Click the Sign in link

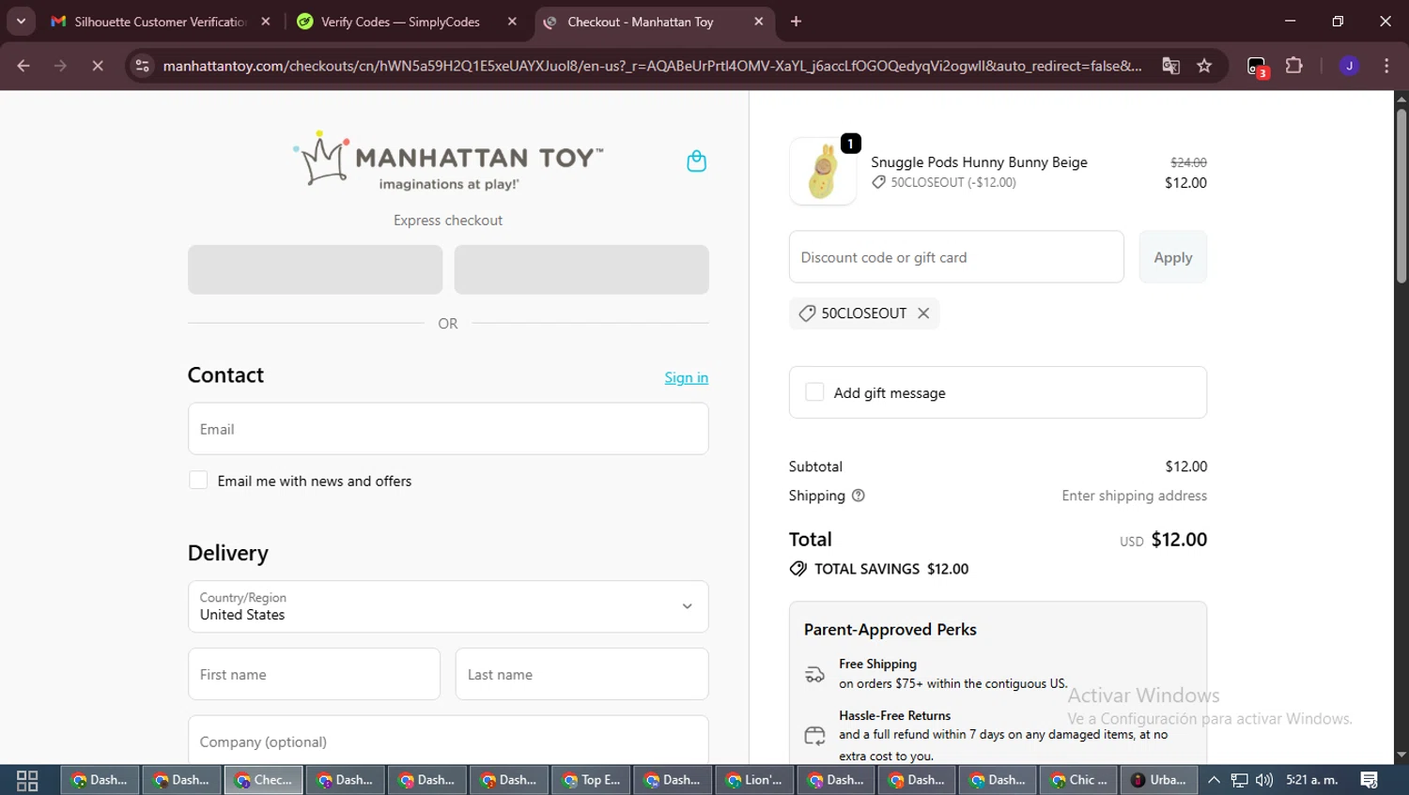686,377
